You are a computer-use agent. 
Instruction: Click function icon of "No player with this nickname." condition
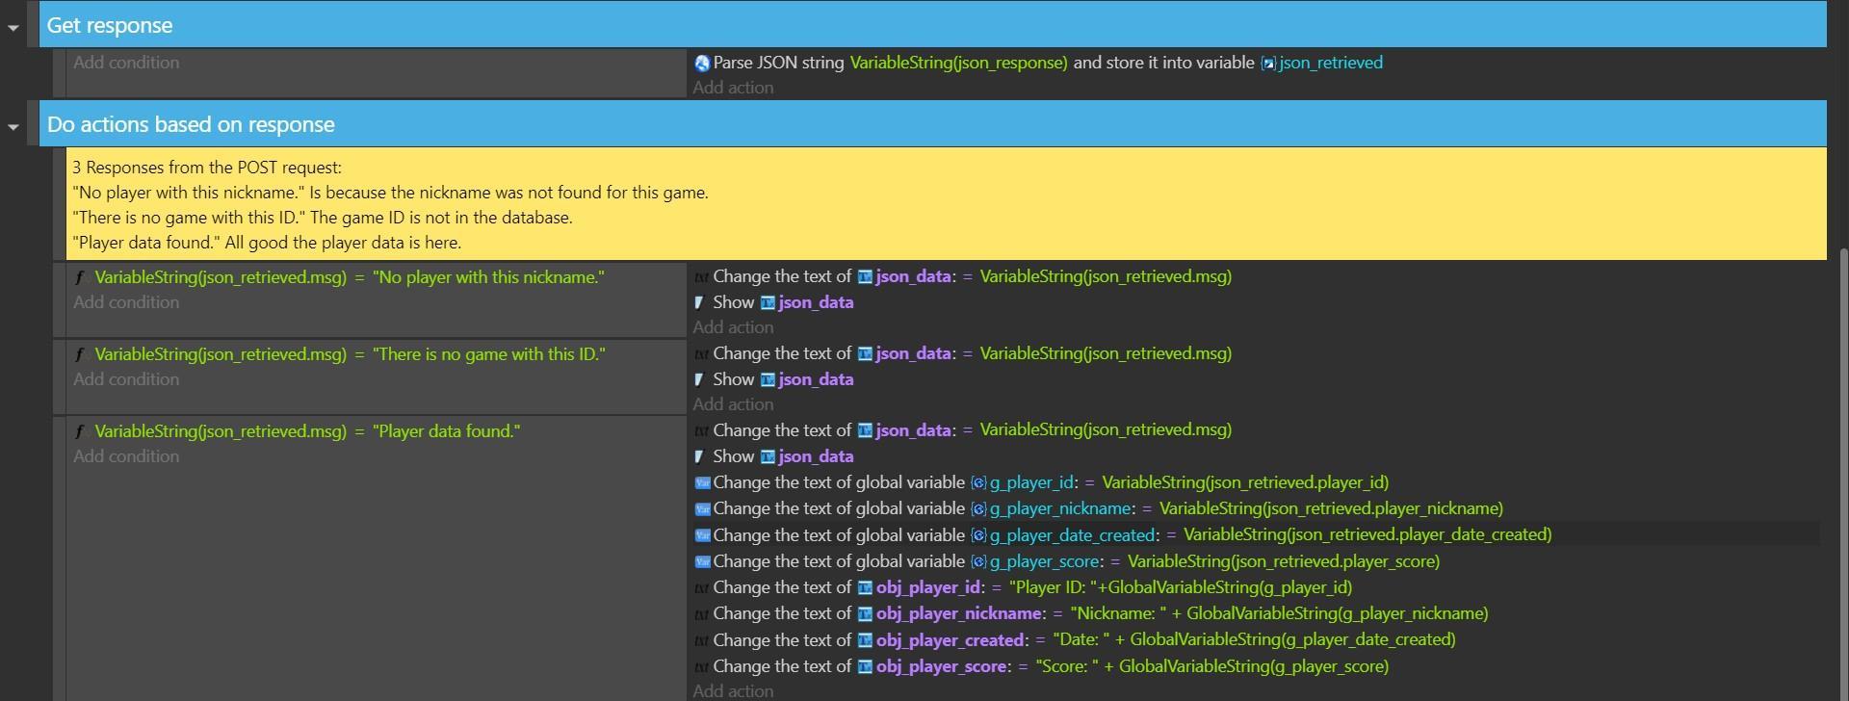tap(81, 277)
